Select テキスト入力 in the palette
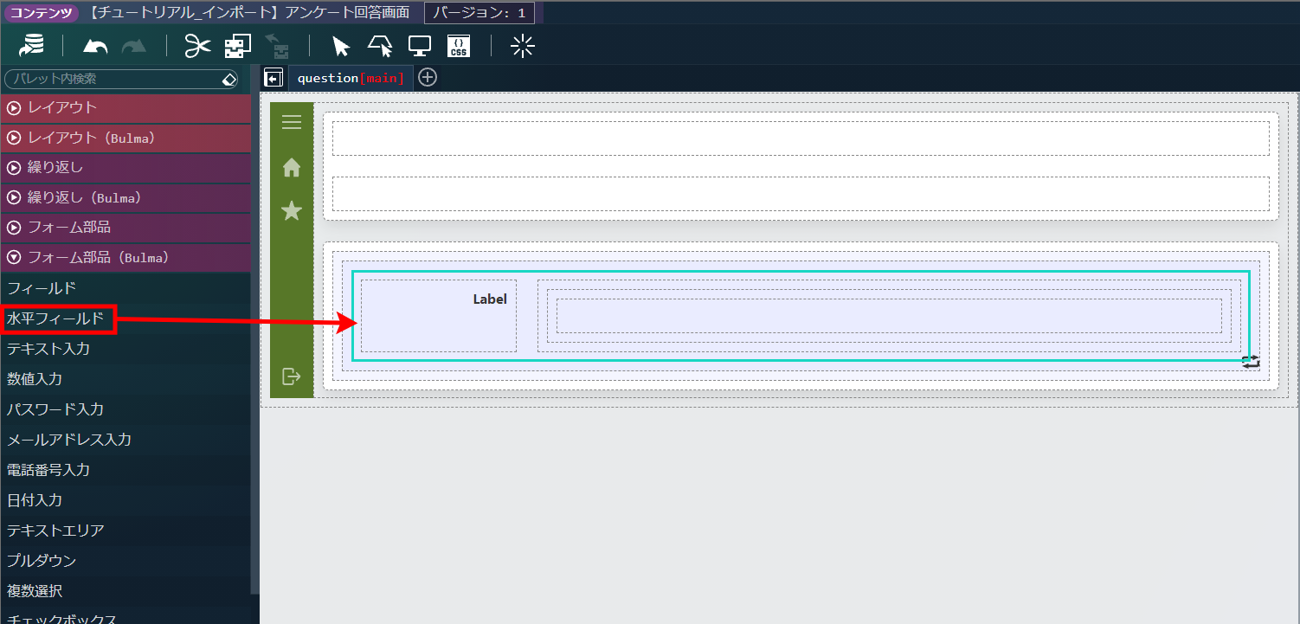 pyautogui.click(x=125, y=349)
